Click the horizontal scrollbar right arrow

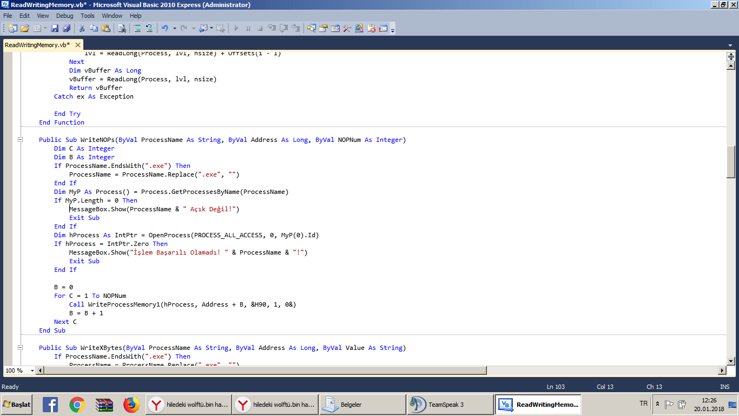722,370
